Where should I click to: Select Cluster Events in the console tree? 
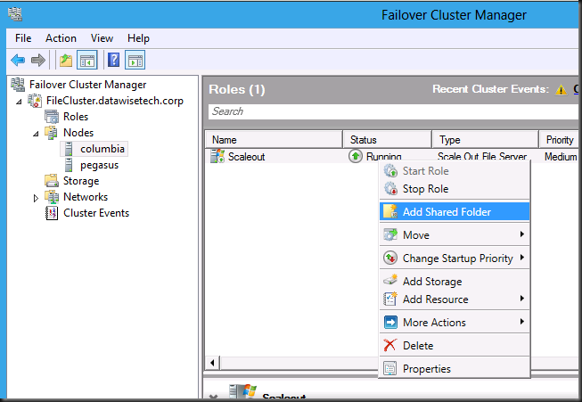96,213
